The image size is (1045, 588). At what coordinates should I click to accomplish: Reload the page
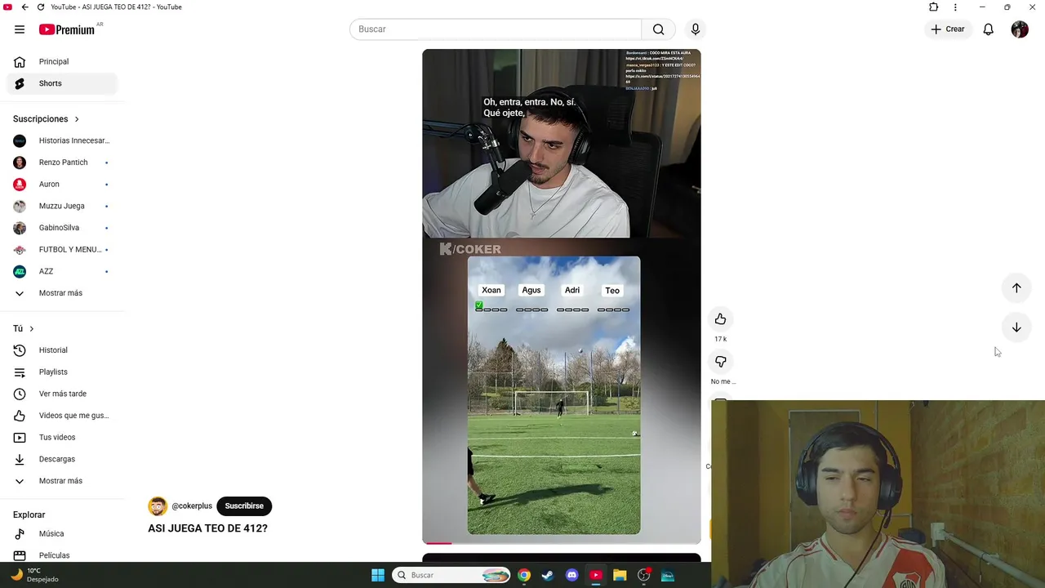[41, 7]
